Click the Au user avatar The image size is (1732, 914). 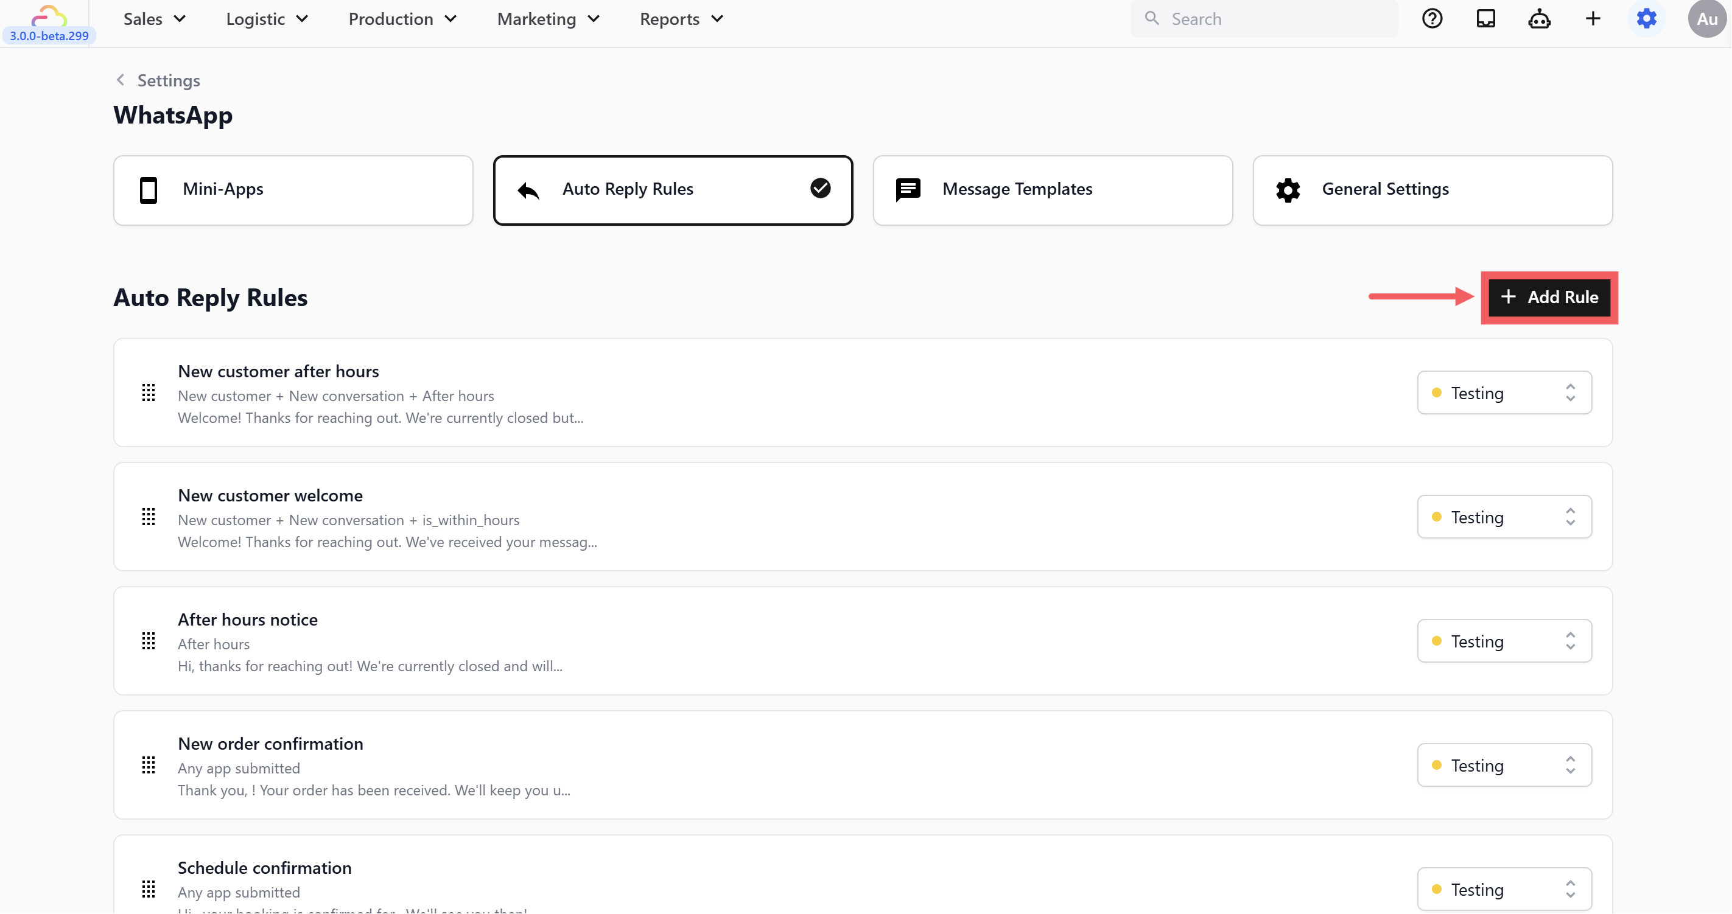click(1706, 19)
